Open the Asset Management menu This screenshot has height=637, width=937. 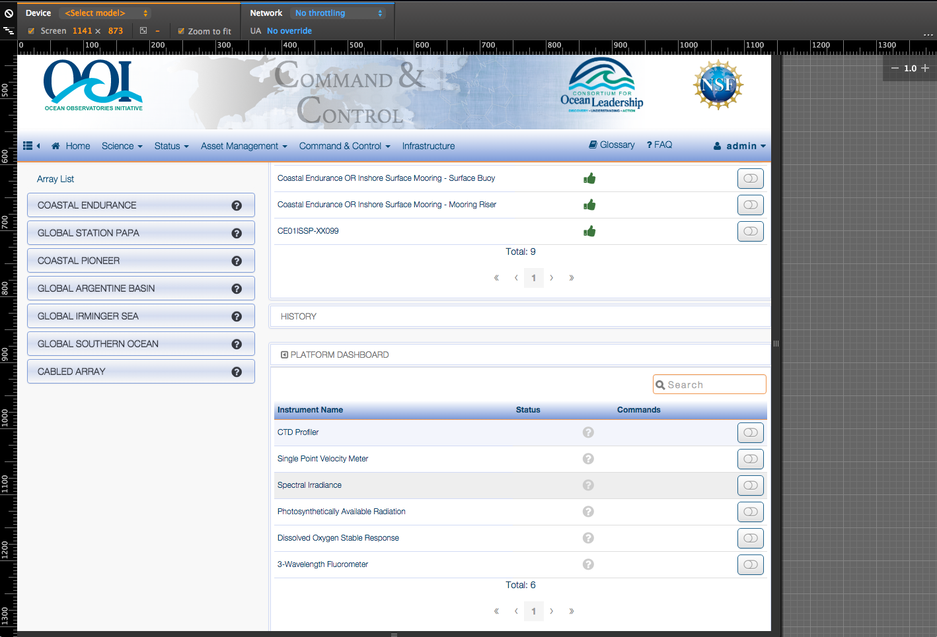(244, 146)
